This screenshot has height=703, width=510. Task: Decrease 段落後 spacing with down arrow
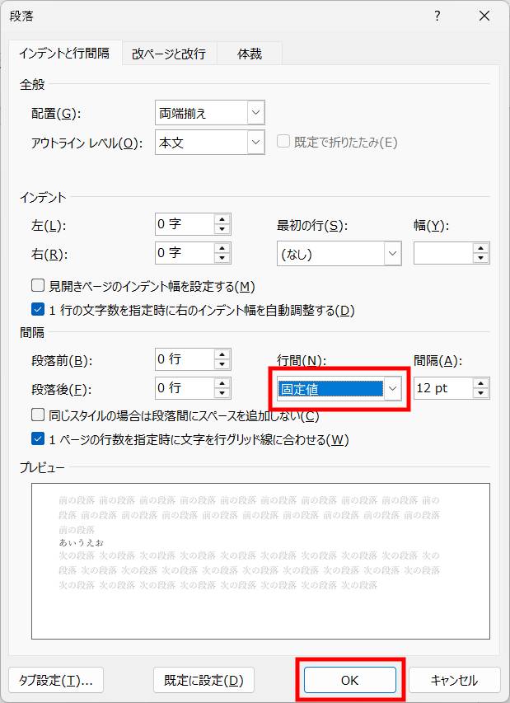222,394
